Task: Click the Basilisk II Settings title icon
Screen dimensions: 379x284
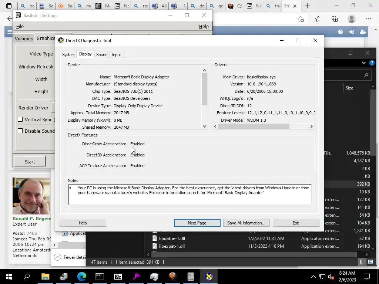Action: coord(18,15)
